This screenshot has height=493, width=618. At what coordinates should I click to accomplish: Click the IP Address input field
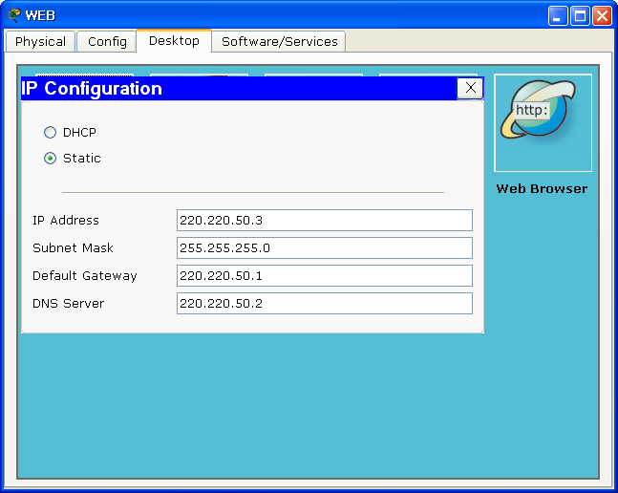point(325,221)
